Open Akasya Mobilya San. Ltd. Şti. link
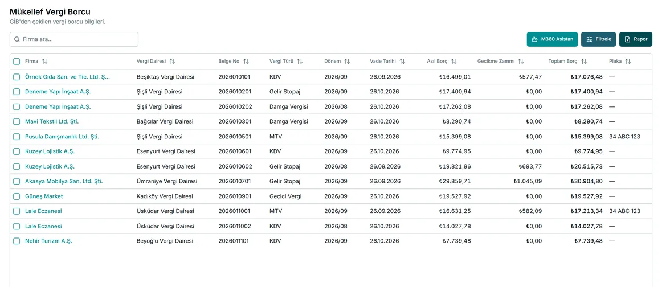Viewport: 662px width, 287px height. [x=64, y=181]
